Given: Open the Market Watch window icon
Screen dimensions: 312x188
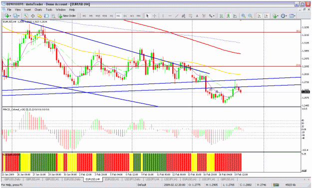Looking at the screenshot, I should [x=26, y=15].
